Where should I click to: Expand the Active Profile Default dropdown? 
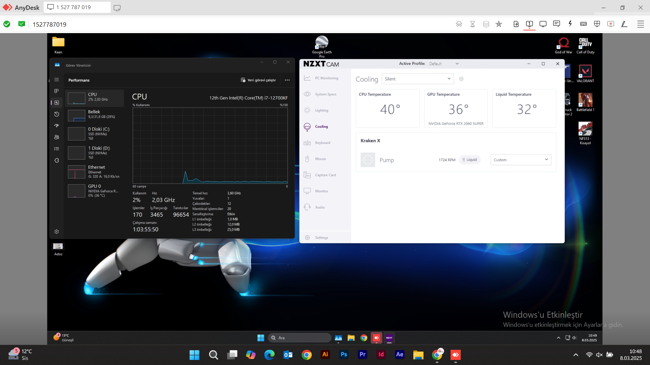click(444, 64)
